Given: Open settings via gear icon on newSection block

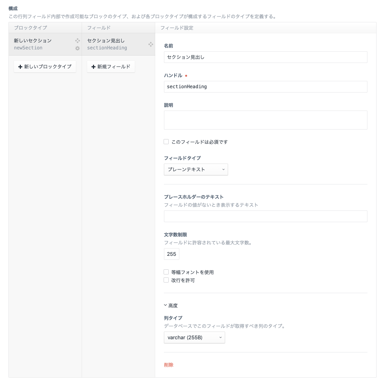Looking at the screenshot, I should coord(77,48).
